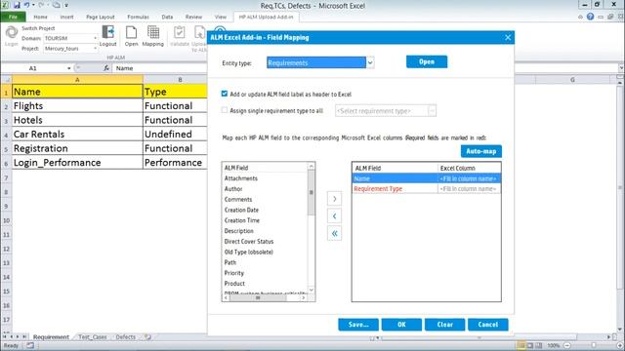Expand the Name Box dropdown arrow
This screenshot has width=625, height=351.
coord(69,68)
